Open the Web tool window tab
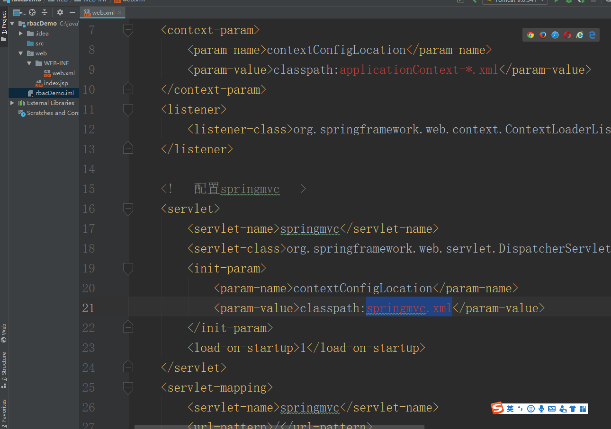Viewport: 611px width, 429px height. (x=4, y=333)
